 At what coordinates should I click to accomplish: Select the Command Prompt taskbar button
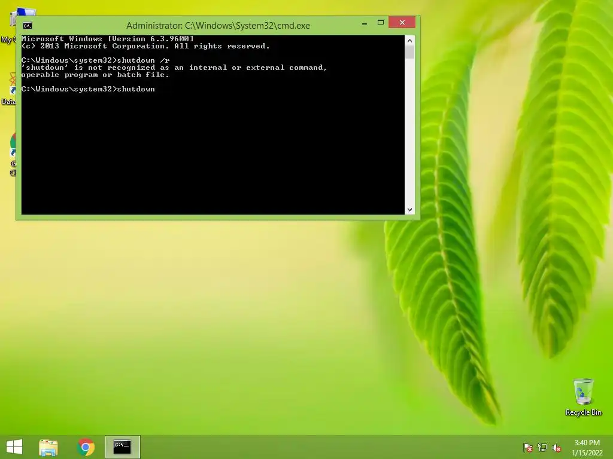point(122,447)
